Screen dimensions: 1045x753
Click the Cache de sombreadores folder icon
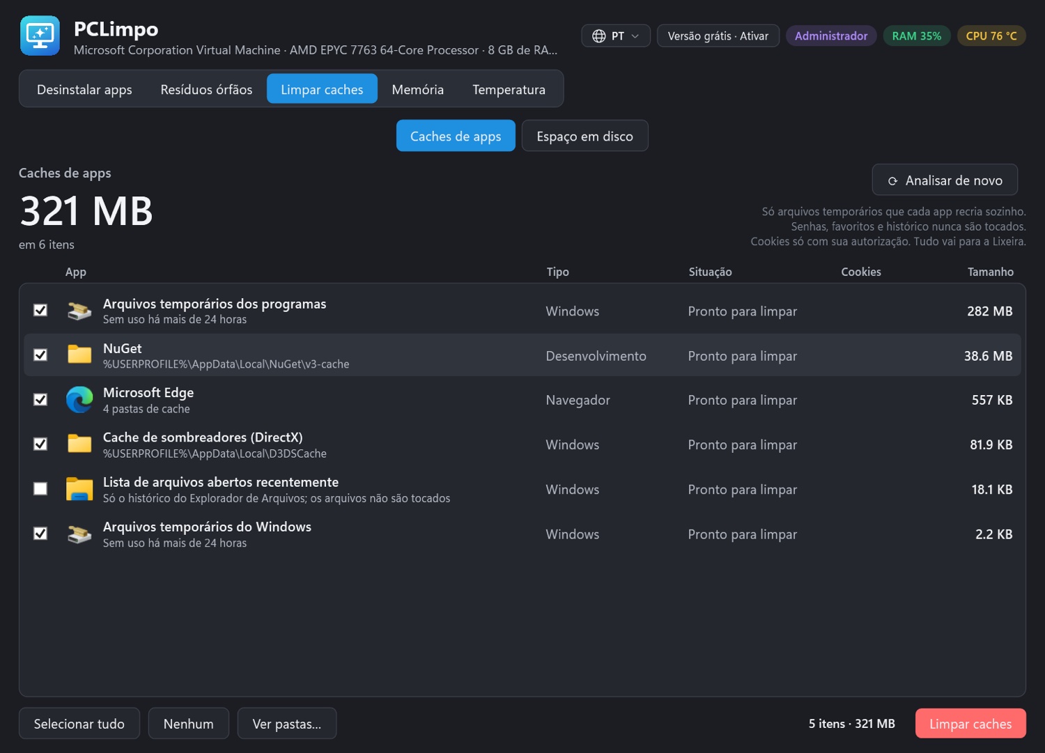[79, 444]
